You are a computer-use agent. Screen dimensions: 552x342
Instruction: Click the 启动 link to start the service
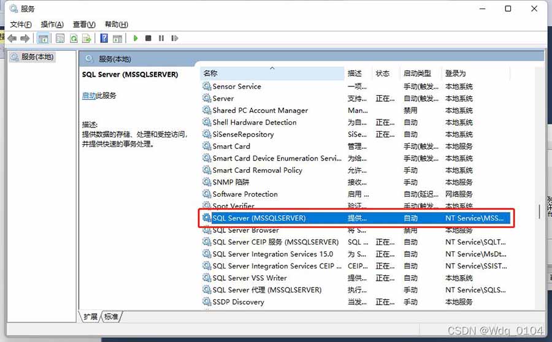88,96
